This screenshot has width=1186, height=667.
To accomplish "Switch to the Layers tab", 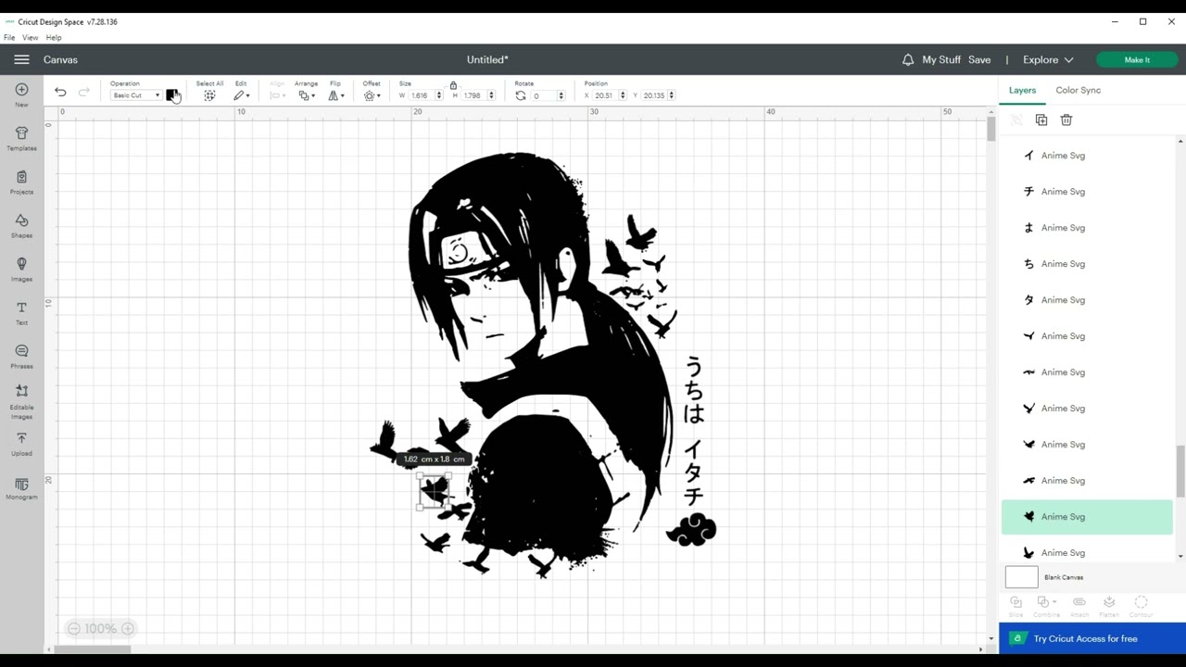I will tap(1022, 90).
